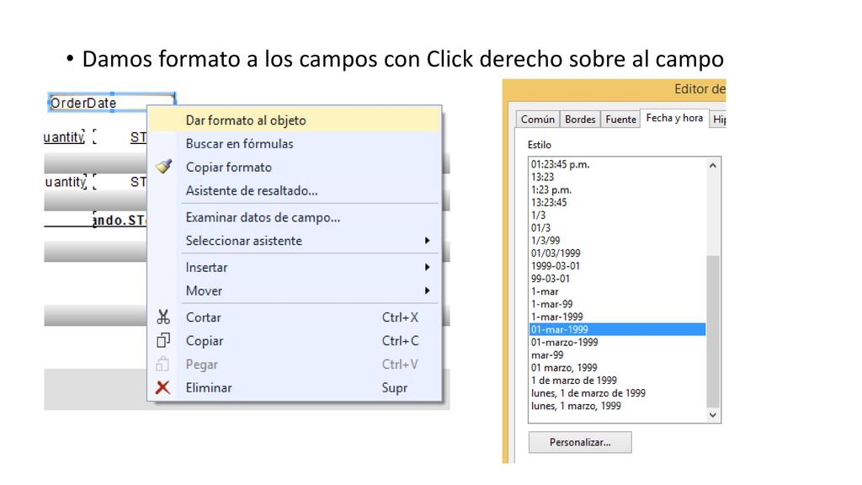
Task: Select highlighted style 01-mar-1999
Action: [617, 329]
